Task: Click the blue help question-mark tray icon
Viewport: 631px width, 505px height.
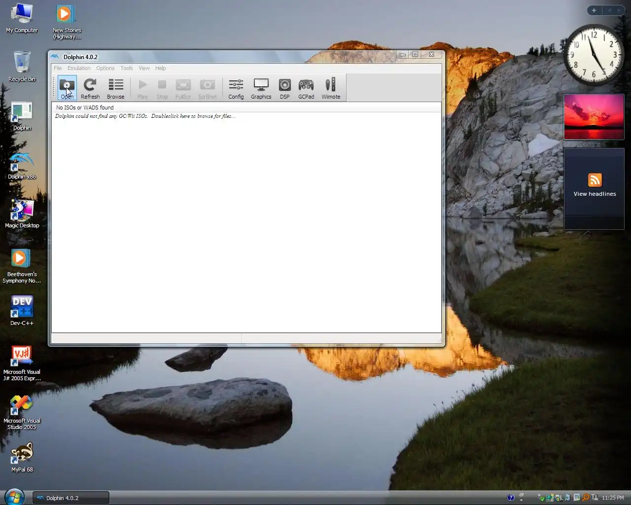Action: (x=511, y=498)
